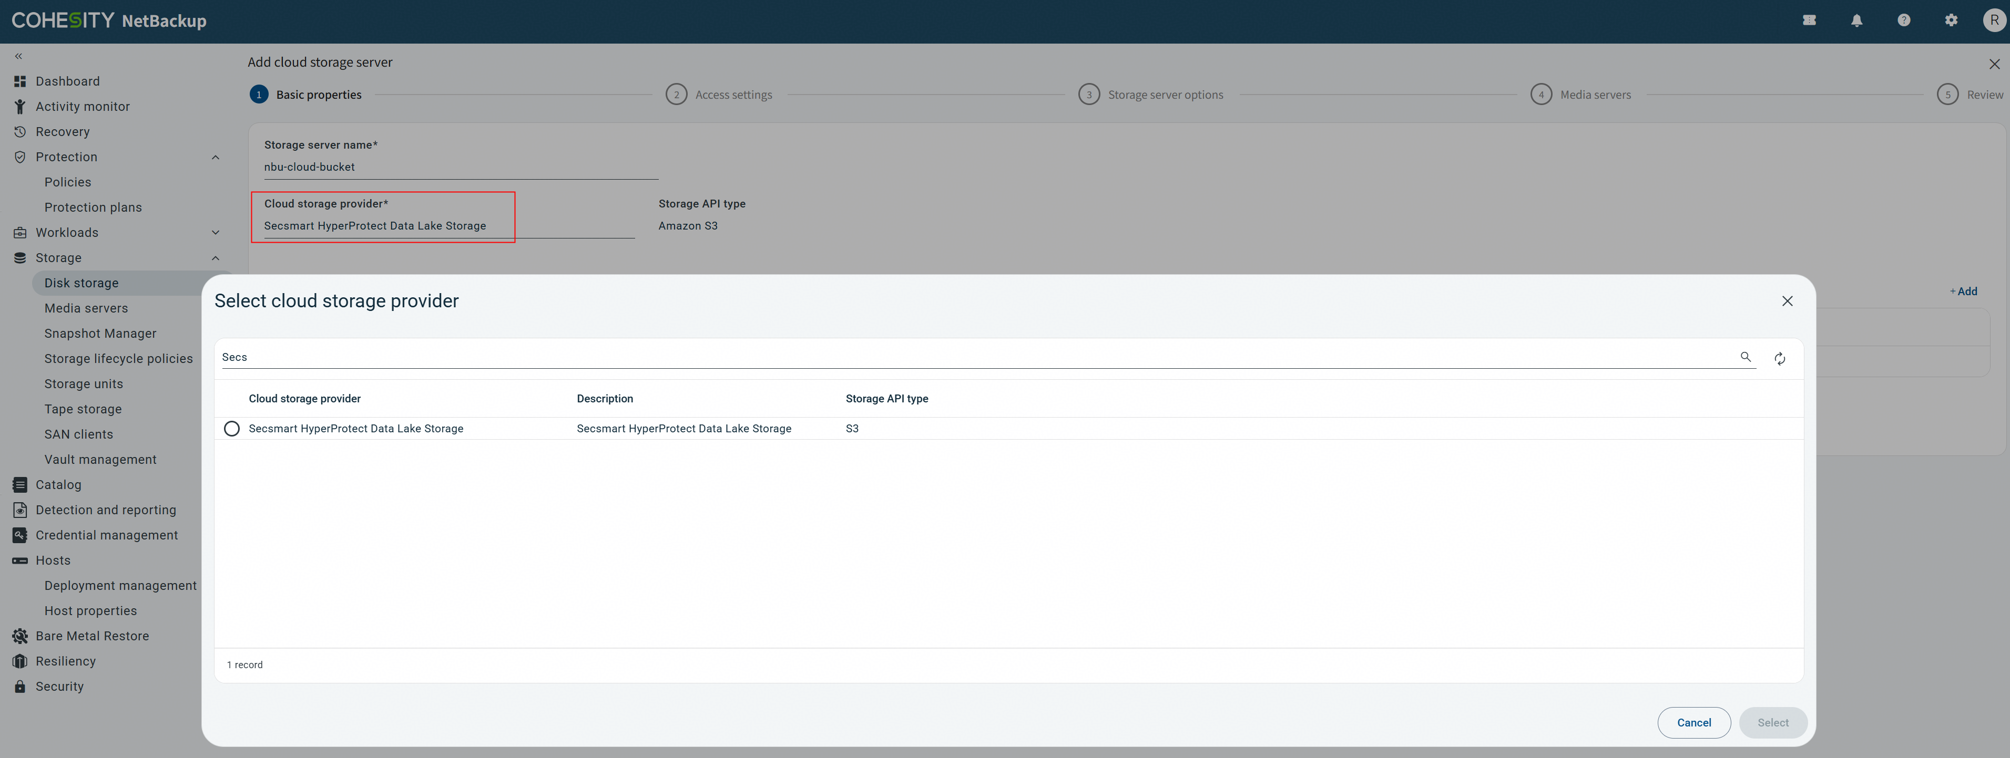Open Protection plans in sidebar
This screenshot has height=758, width=2010.
coord(93,207)
